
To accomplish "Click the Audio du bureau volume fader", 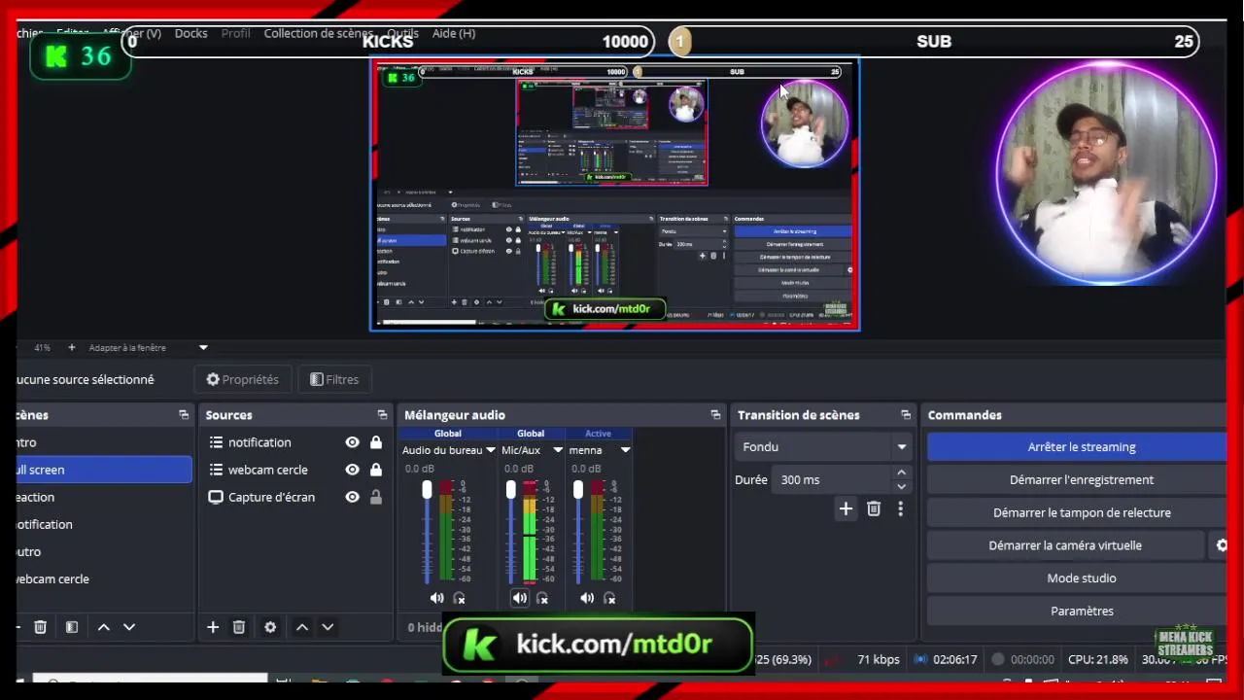I will click(427, 492).
